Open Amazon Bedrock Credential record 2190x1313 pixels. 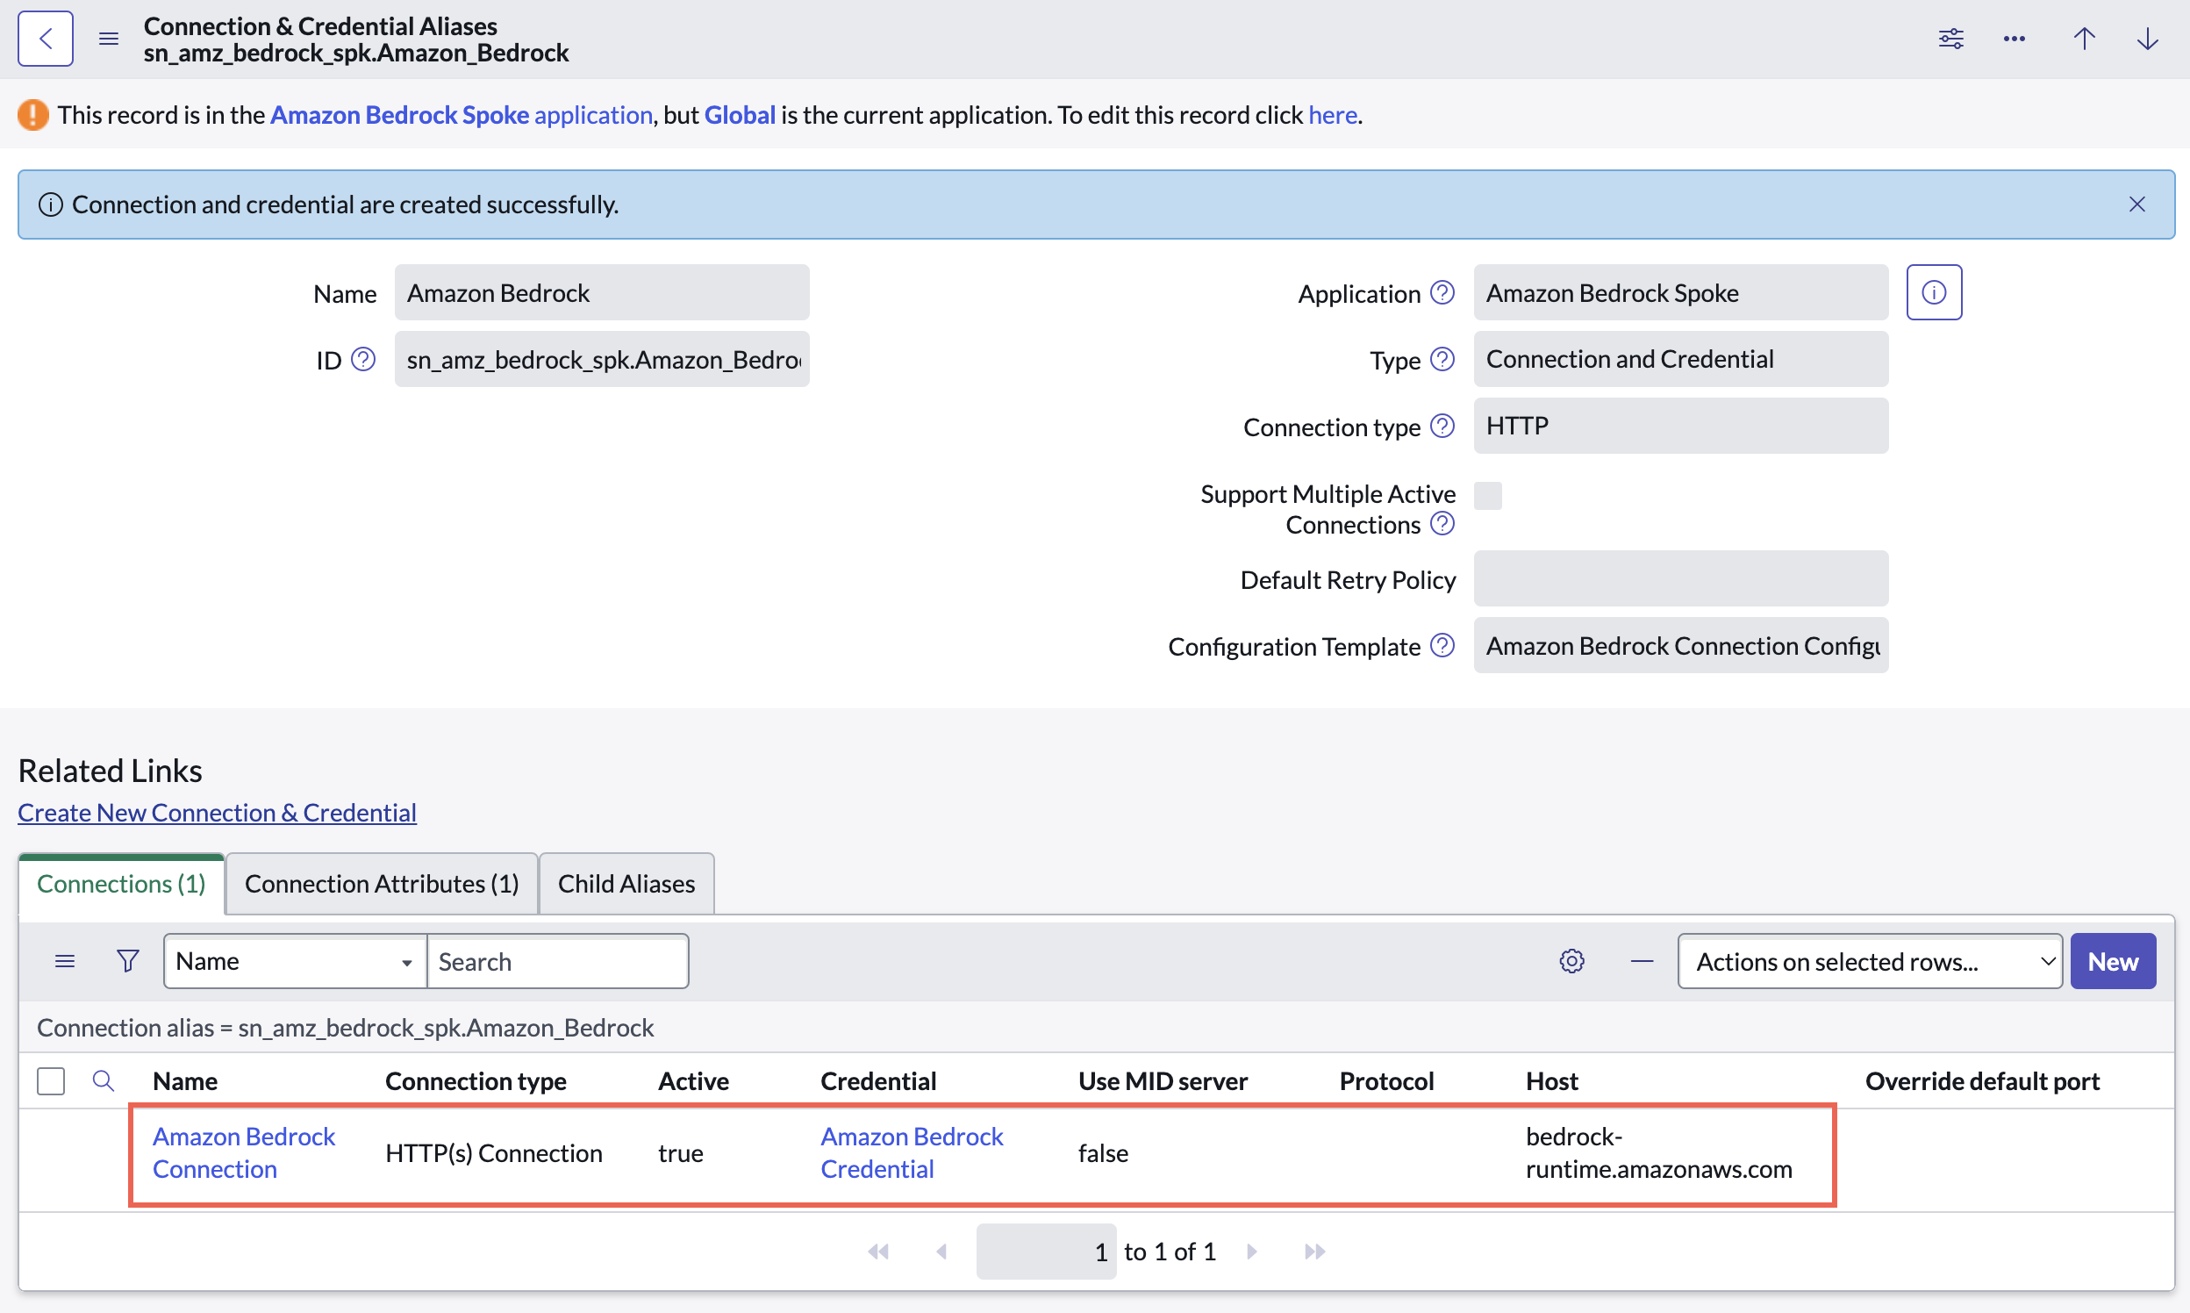911,1152
